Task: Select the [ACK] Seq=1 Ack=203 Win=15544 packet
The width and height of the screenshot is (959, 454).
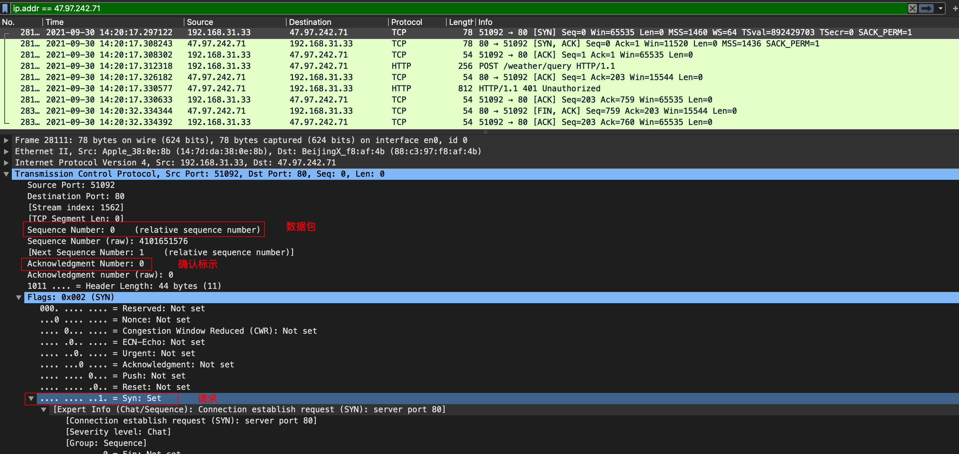Action: pyautogui.click(x=480, y=77)
